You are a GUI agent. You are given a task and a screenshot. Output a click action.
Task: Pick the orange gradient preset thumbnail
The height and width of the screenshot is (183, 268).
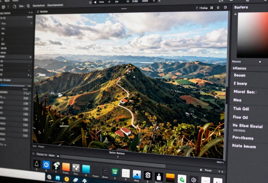pos(66,167)
